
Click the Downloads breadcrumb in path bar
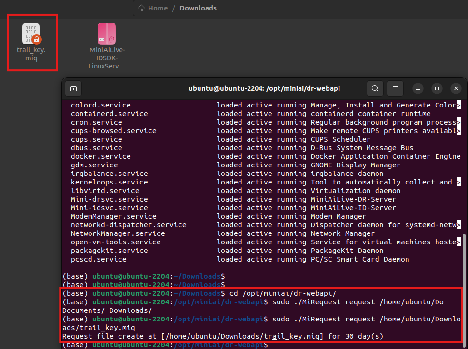point(198,8)
